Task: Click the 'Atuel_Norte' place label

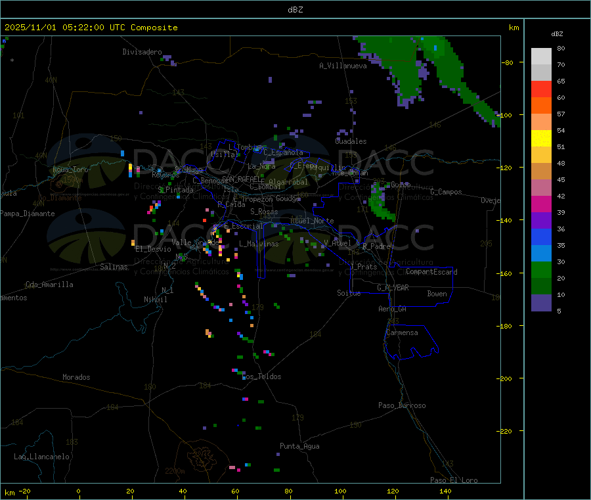Action: (x=312, y=221)
